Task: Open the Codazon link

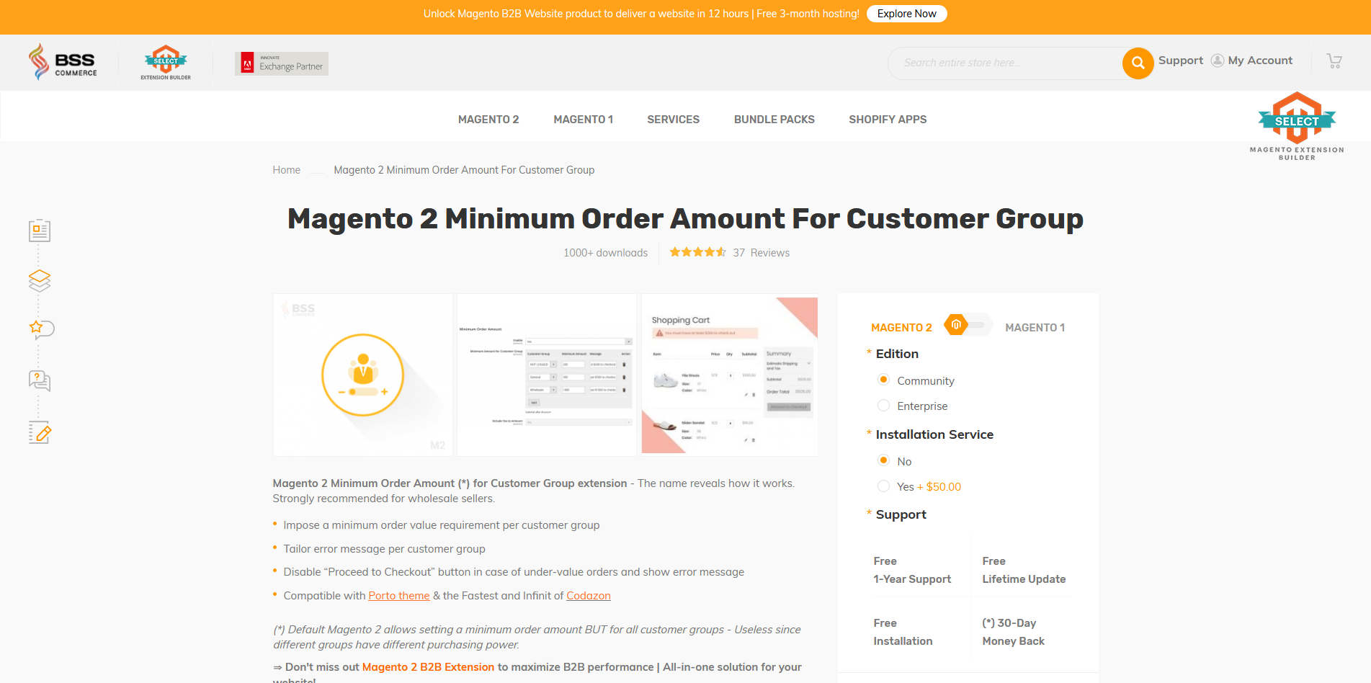Action: coord(589,596)
